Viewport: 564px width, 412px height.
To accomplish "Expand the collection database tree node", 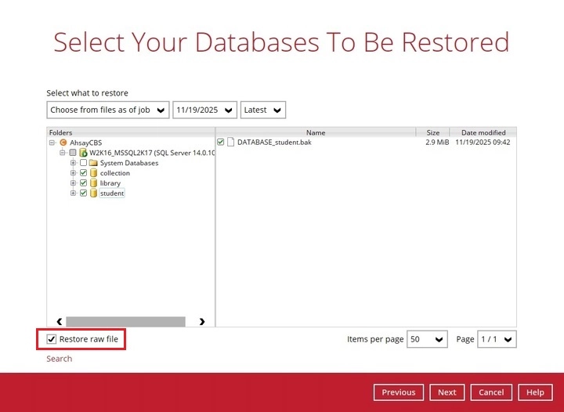I will 73,173.
